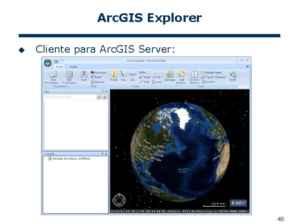Select the Measure tool
The width and height of the screenshot is (299, 224).
pos(98,82)
